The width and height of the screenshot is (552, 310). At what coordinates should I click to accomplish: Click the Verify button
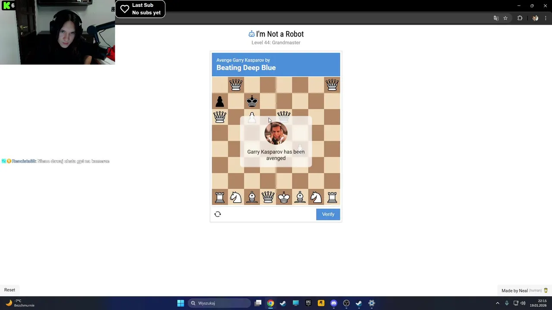coord(328,214)
